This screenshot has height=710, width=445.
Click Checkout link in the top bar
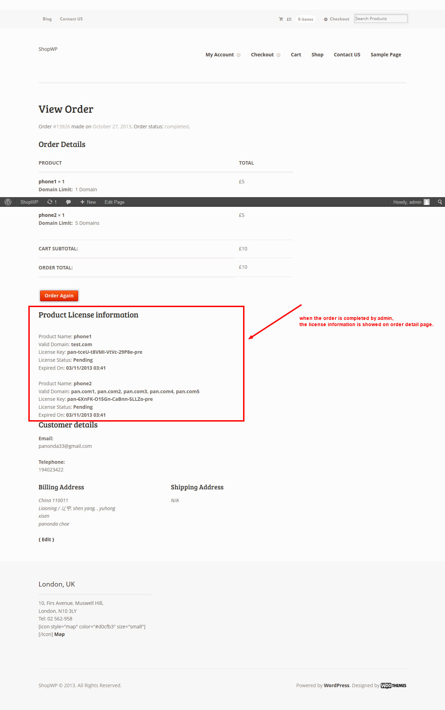[339, 19]
